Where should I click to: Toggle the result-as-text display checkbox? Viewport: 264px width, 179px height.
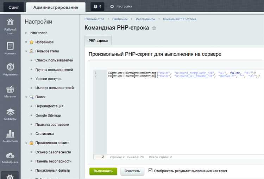150,171
